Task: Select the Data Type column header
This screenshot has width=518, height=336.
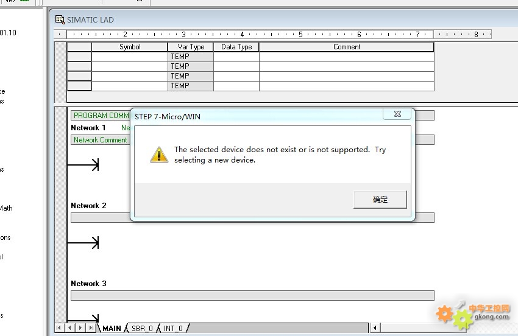Action: [x=236, y=47]
